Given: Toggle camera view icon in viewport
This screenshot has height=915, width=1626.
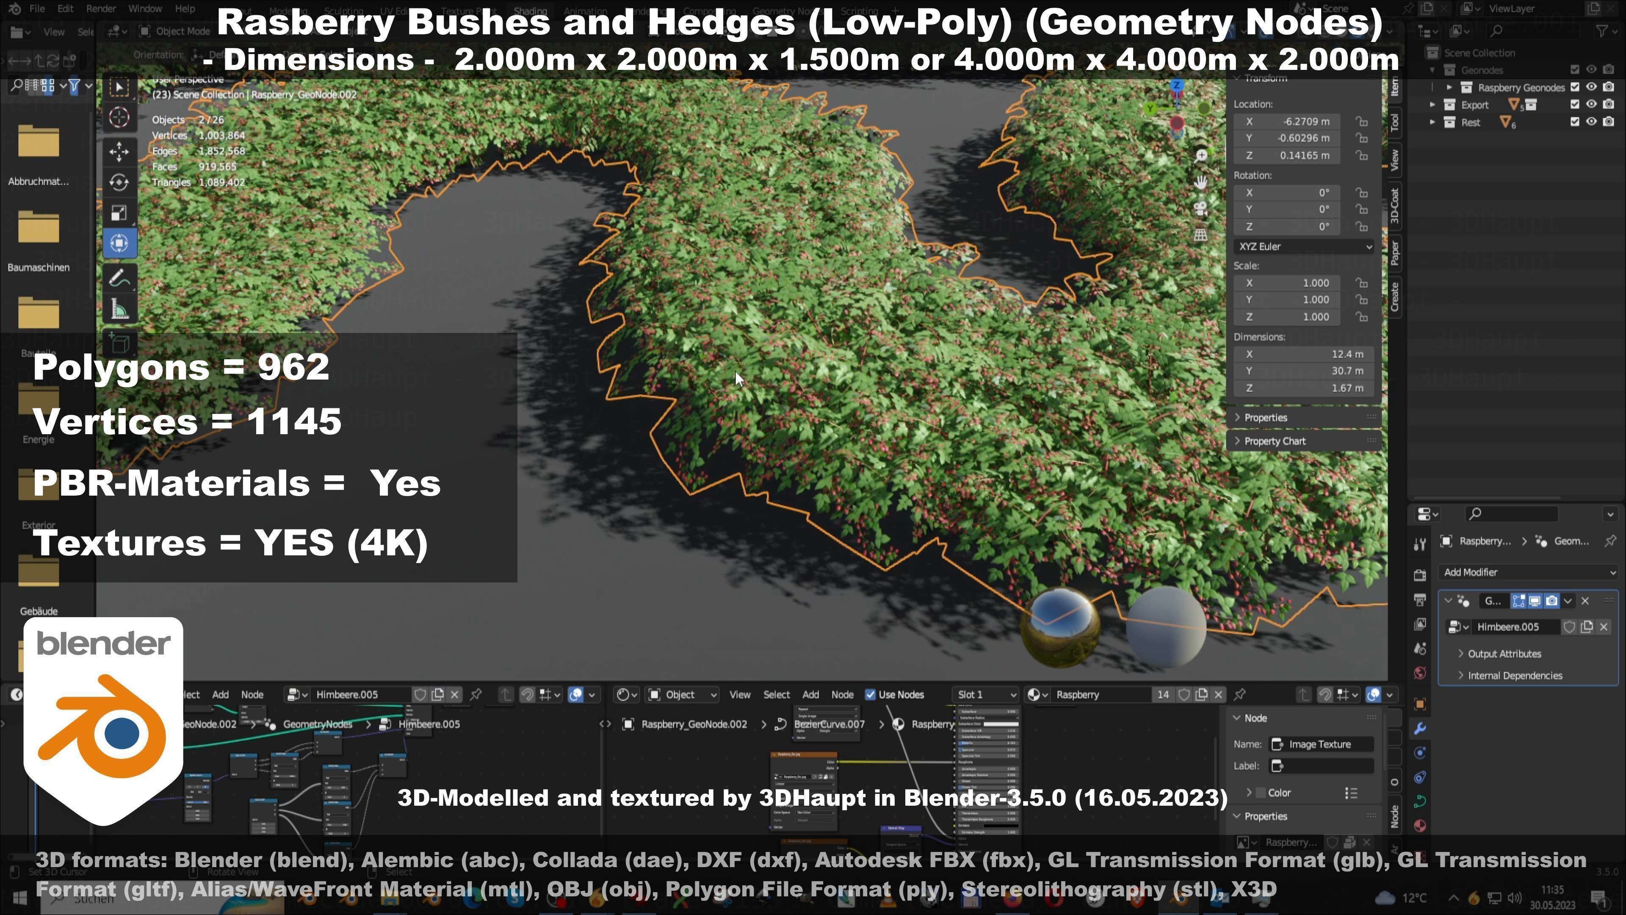Looking at the screenshot, I should tap(1200, 208).
